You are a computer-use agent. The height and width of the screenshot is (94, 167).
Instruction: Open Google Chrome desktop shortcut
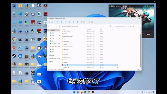[14, 40]
